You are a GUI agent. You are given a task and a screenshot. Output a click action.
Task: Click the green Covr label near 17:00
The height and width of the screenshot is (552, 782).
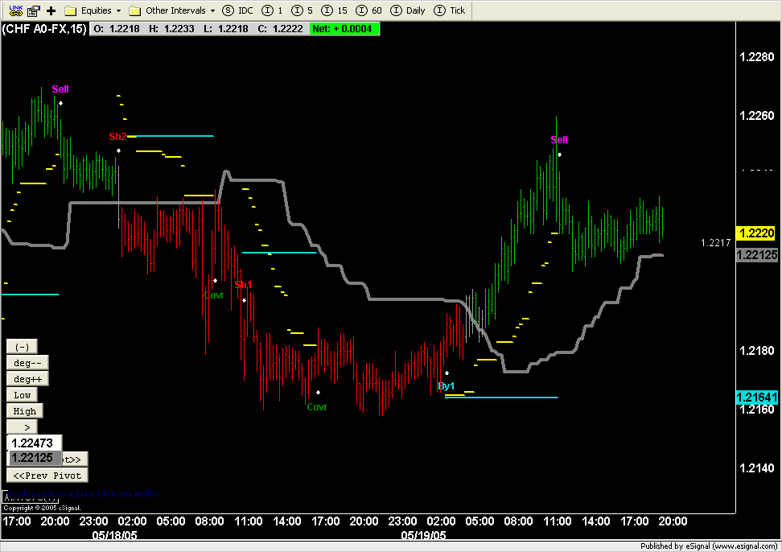tap(317, 407)
